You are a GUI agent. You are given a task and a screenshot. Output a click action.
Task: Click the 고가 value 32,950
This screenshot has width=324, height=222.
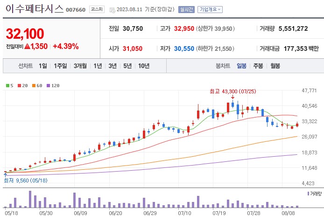click(184, 28)
